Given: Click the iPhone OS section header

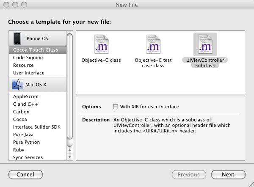Looking at the screenshot, I should coord(38,38).
